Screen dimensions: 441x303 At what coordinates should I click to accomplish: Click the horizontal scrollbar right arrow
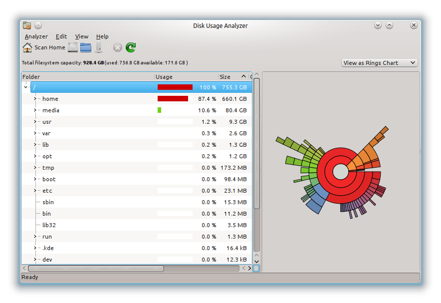click(x=249, y=269)
